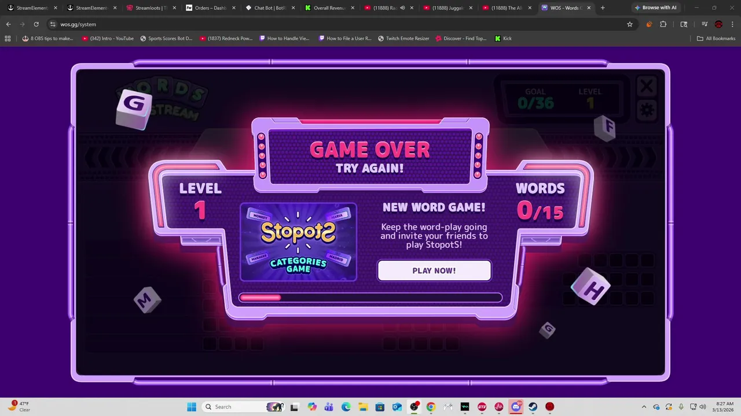This screenshot has height=416, width=741.
Task: Click the taskbar Search box
Action: point(243,407)
